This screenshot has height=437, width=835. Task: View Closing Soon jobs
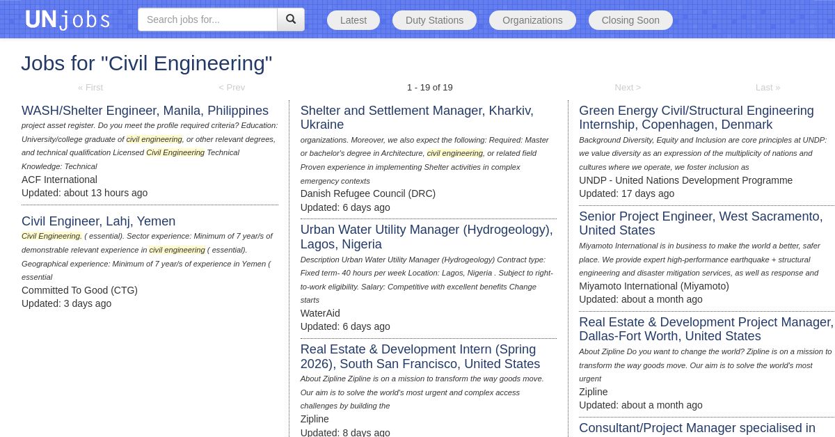(630, 20)
